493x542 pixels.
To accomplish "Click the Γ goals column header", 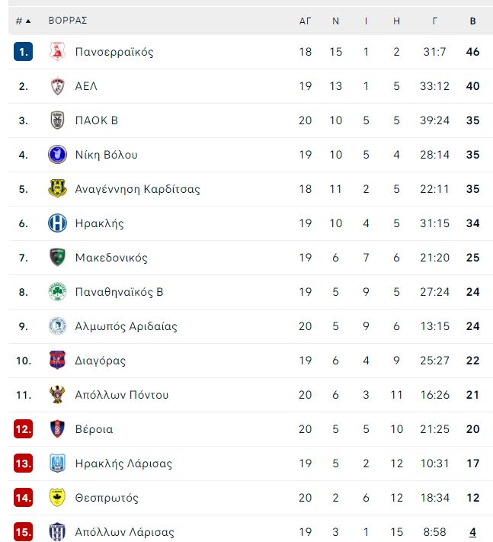I will 434,21.
